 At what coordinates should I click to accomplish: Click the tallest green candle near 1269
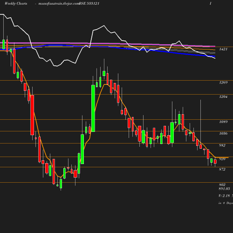(x=93, y=108)
